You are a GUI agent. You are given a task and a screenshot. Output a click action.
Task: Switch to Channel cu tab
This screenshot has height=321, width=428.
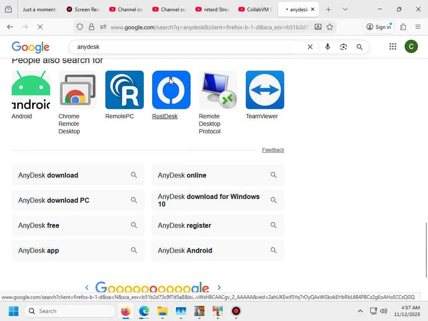click(170, 9)
